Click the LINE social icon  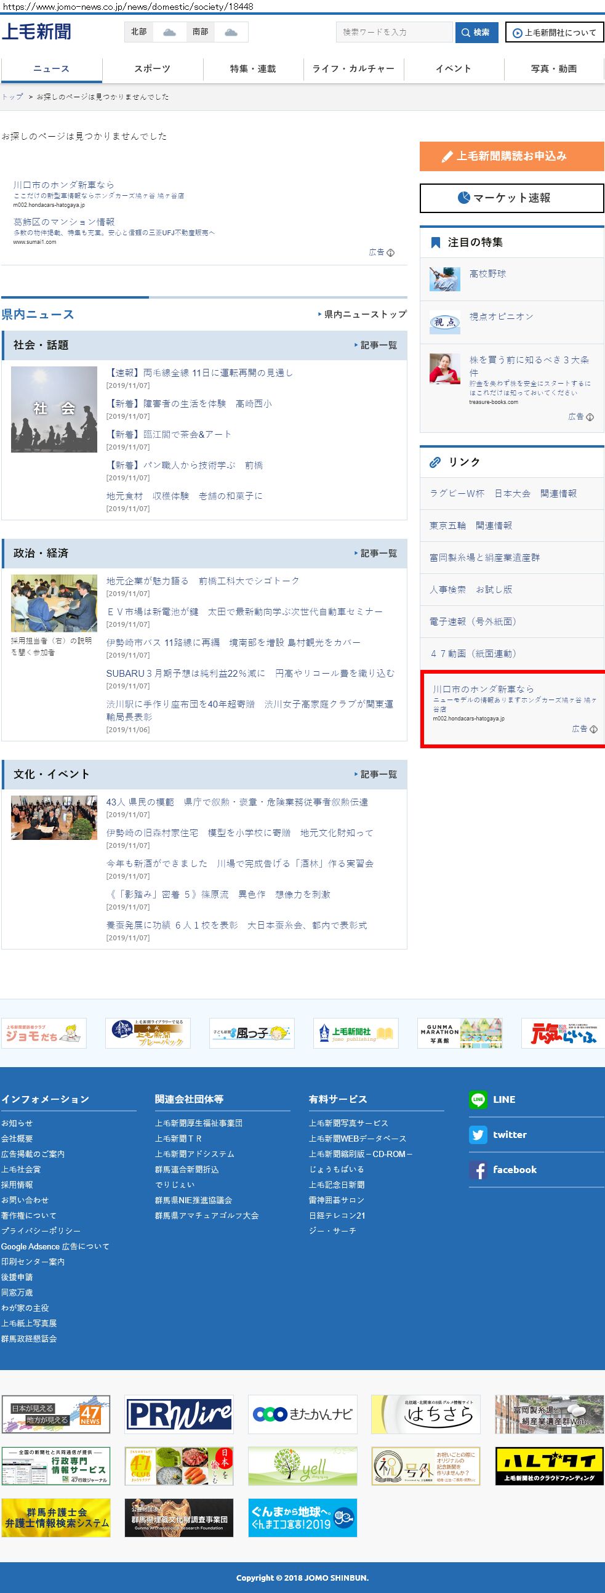coord(478,1099)
